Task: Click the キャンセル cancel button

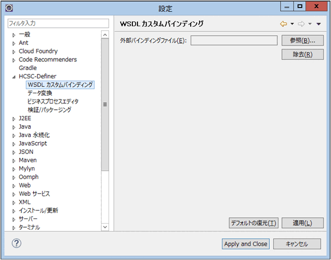Action: tap(297, 244)
